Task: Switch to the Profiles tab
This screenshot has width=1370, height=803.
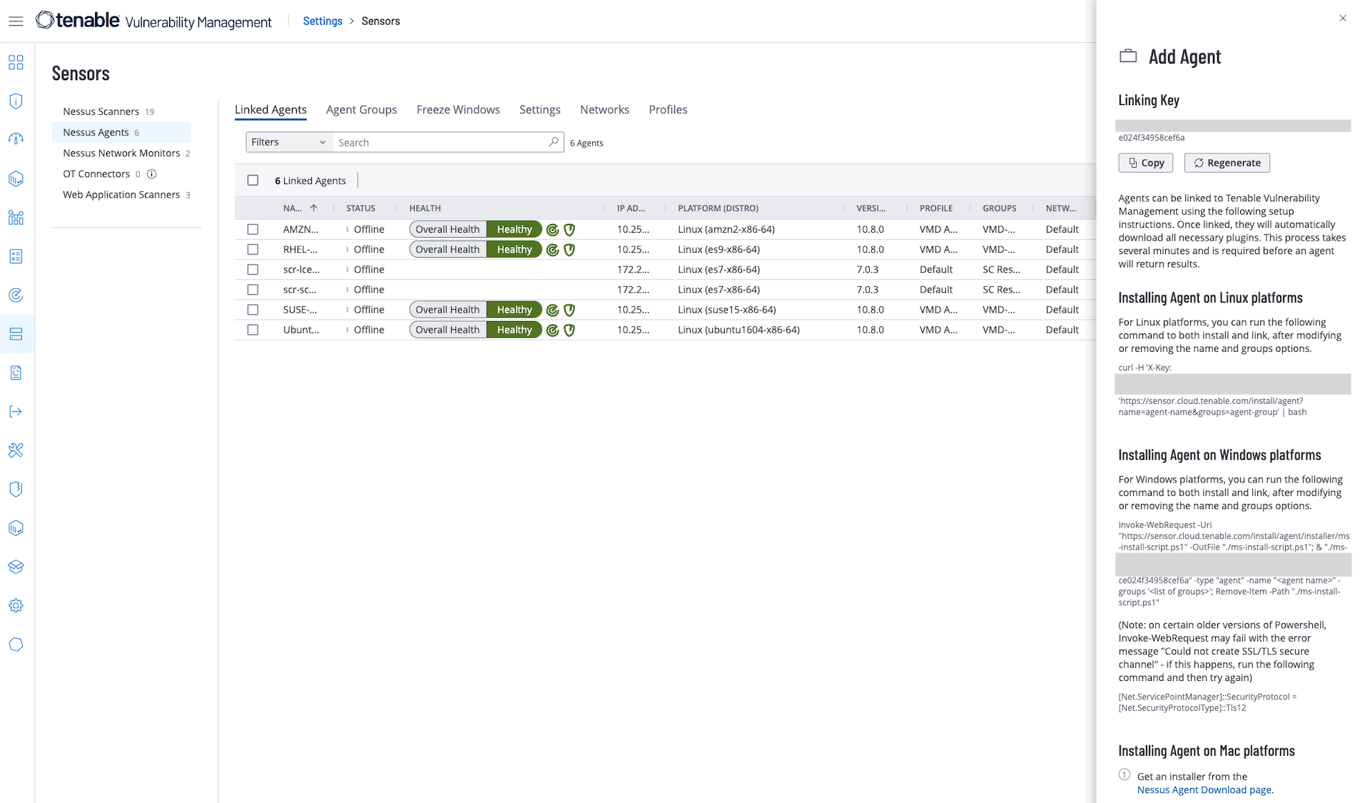Action: [668, 109]
